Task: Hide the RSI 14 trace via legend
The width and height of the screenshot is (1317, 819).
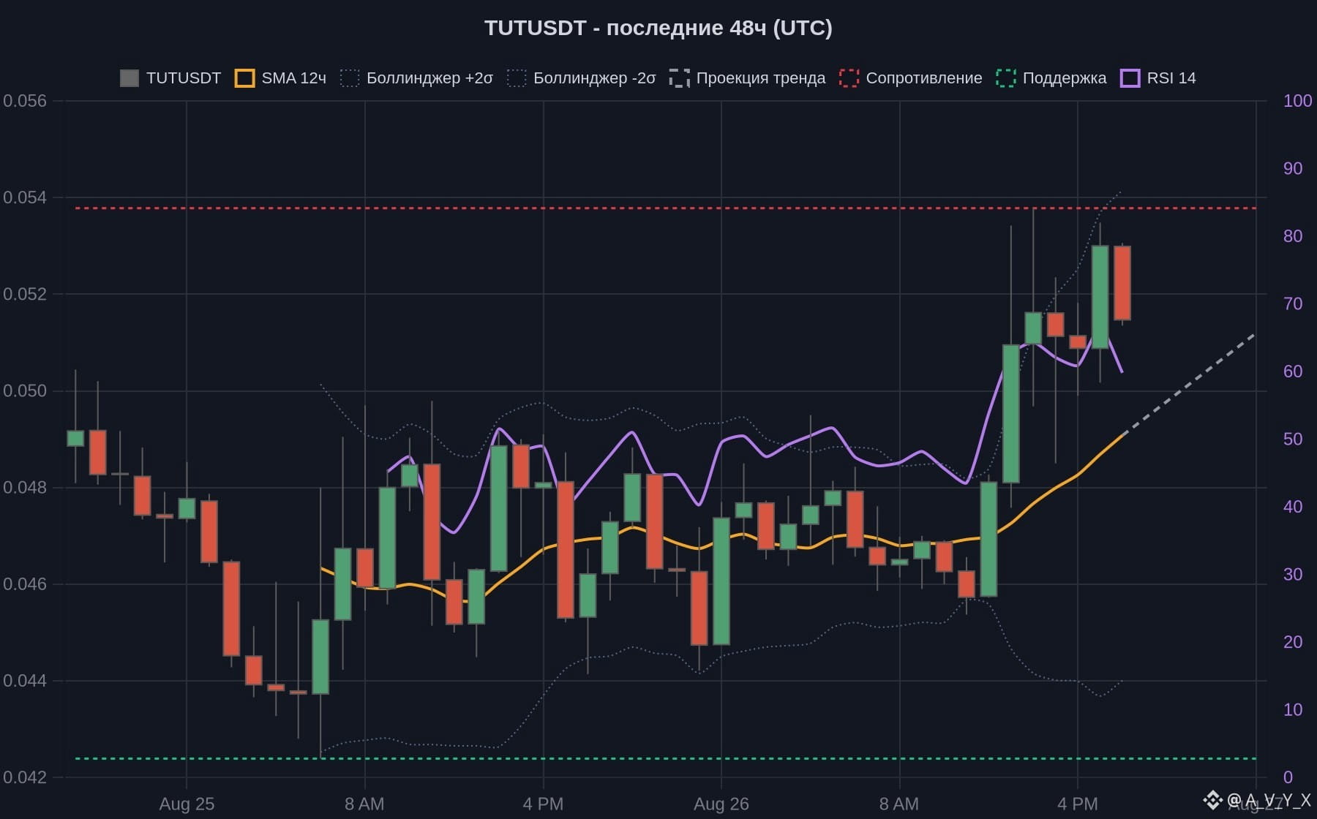Action: tap(1158, 78)
